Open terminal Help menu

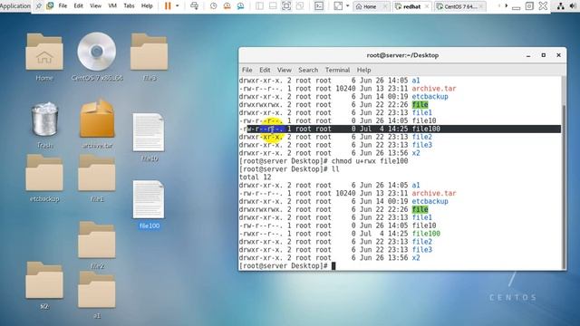[363, 70]
